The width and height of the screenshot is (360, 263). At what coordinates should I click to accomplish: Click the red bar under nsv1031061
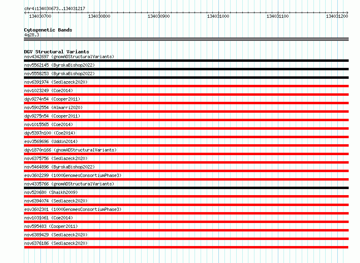[x=186, y=222]
